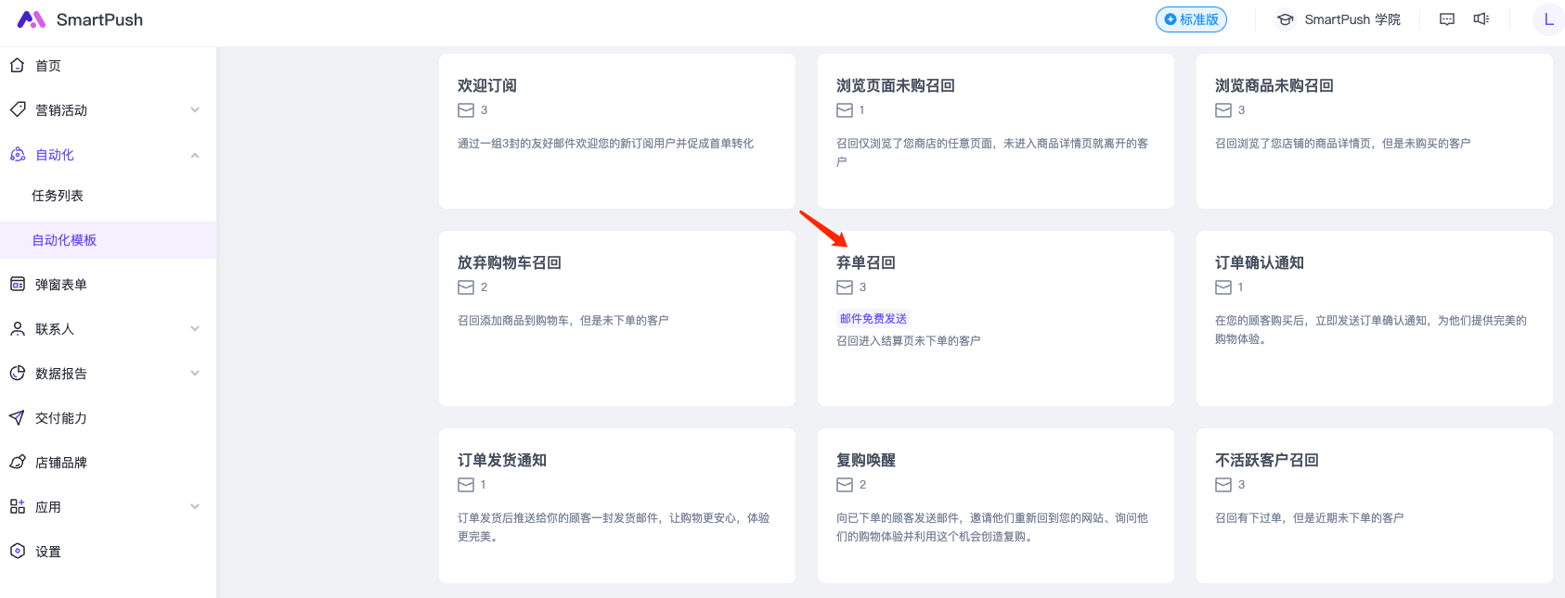This screenshot has width=1565, height=598.
Task: Click the 首页 home icon in sidebar
Action: point(17,66)
